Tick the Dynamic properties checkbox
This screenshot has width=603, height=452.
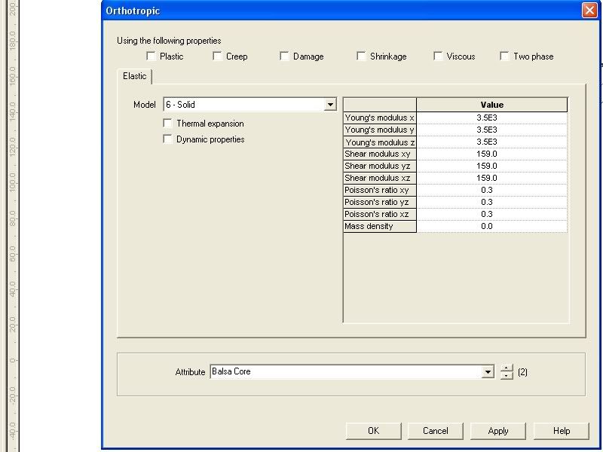(x=167, y=139)
